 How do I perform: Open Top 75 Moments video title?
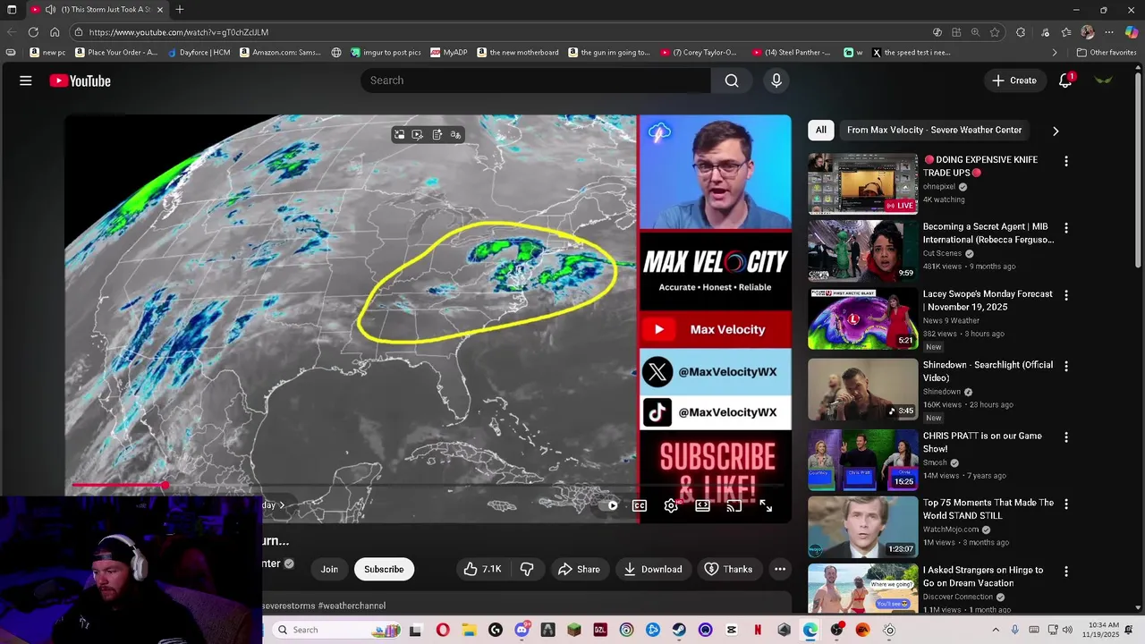point(988,509)
